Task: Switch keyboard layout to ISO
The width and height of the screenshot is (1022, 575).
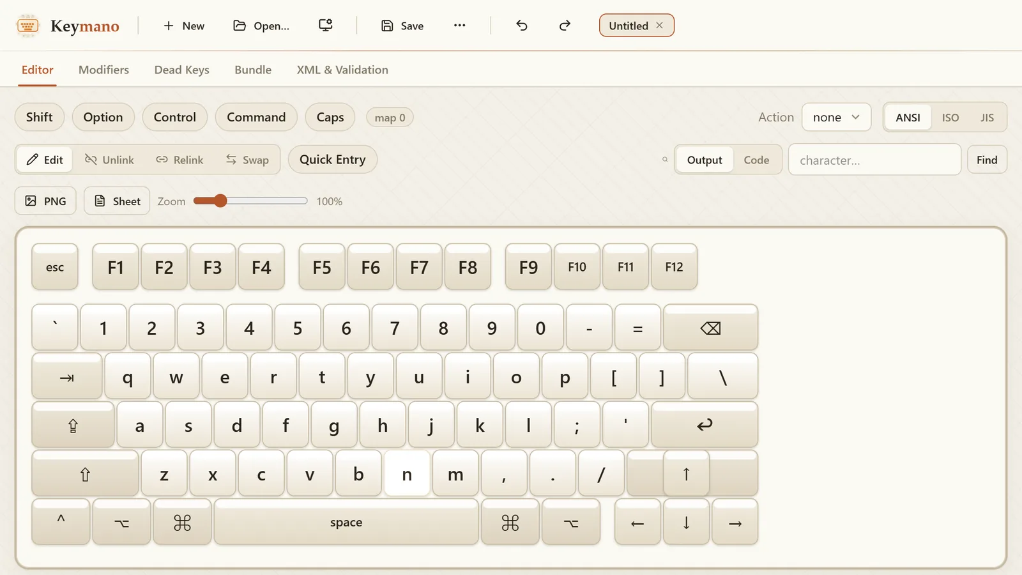Action: point(950,118)
